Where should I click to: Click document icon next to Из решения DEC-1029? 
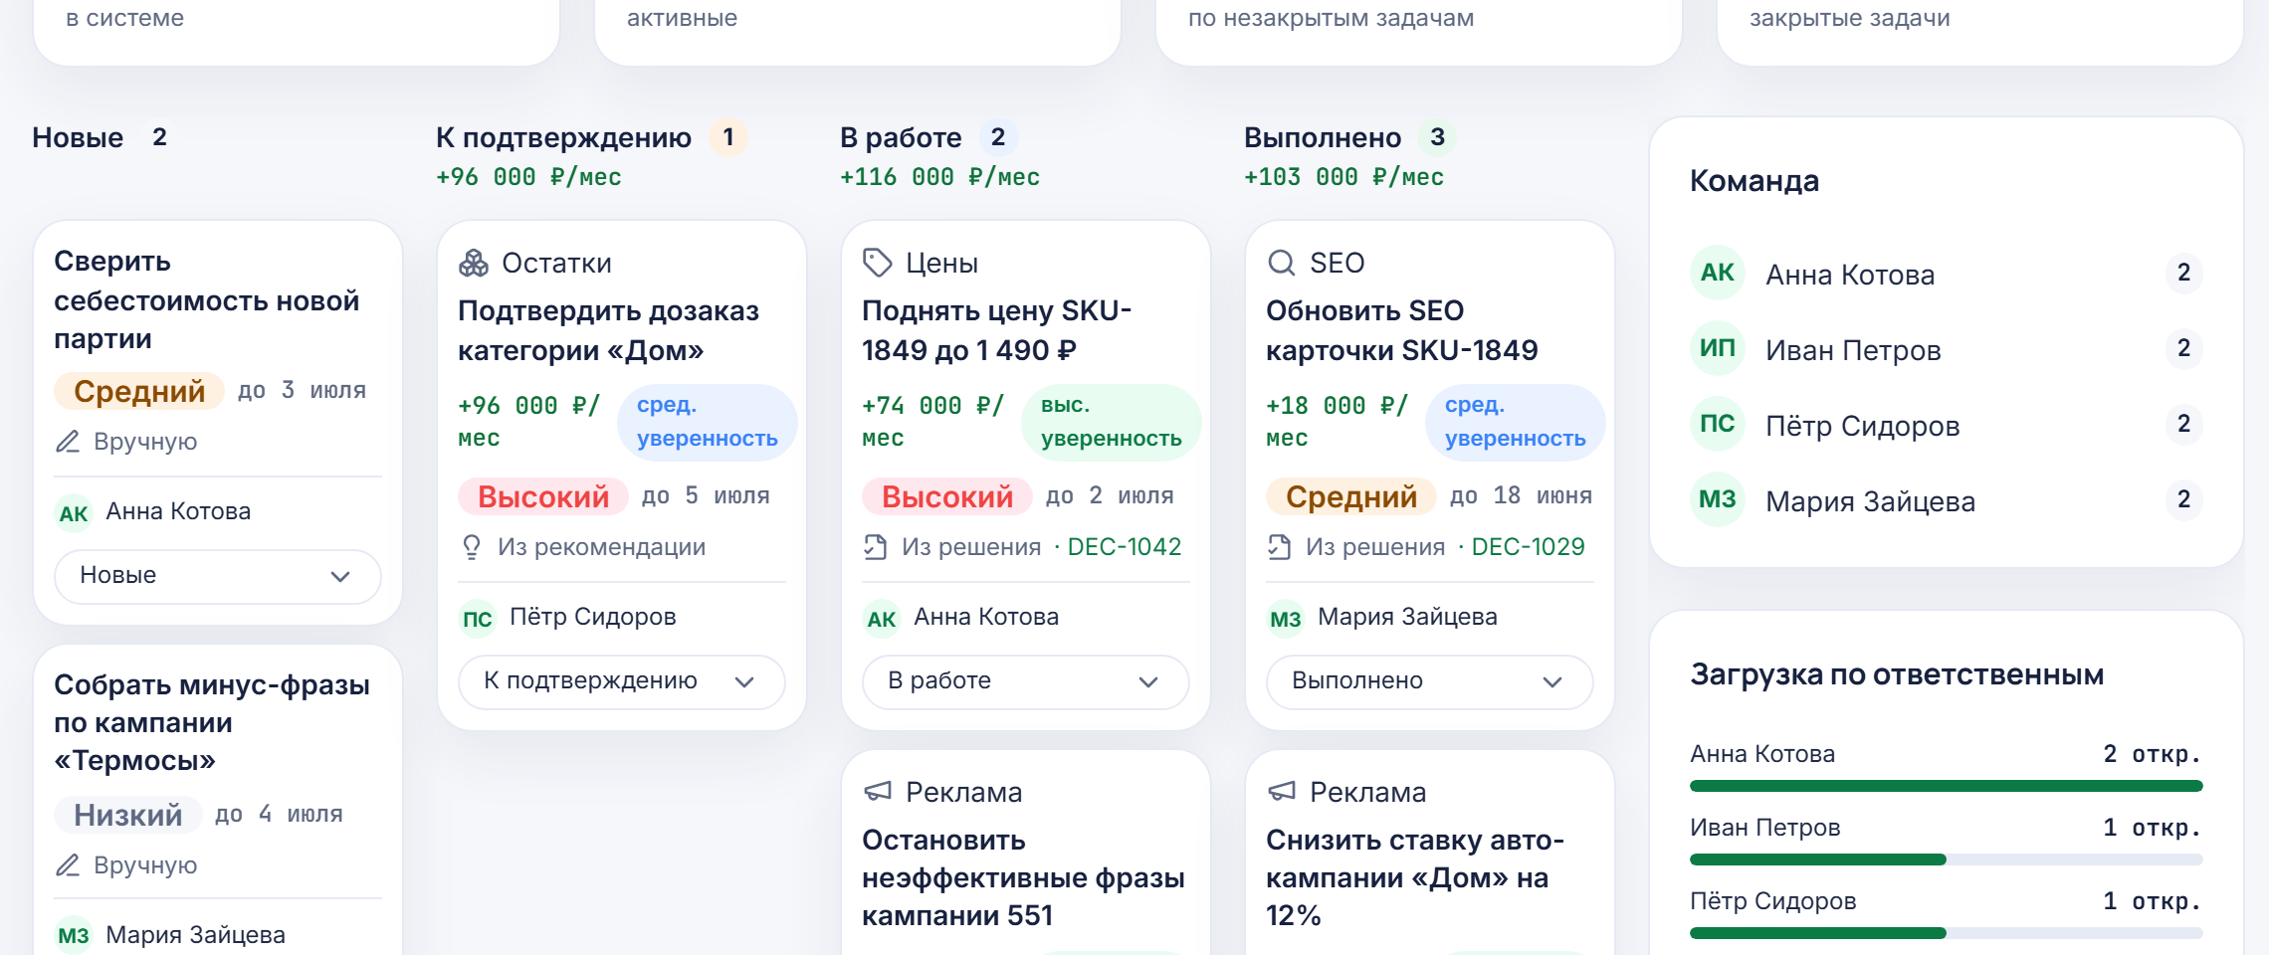tap(1280, 547)
